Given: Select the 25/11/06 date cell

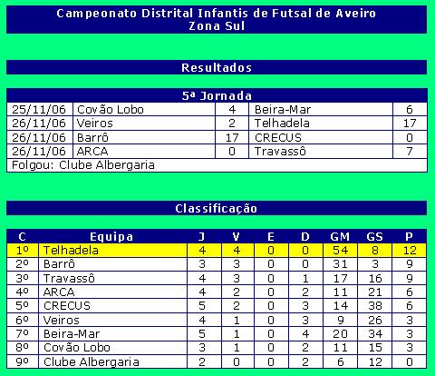Looking at the screenshot, I should click(x=40, y=109).
